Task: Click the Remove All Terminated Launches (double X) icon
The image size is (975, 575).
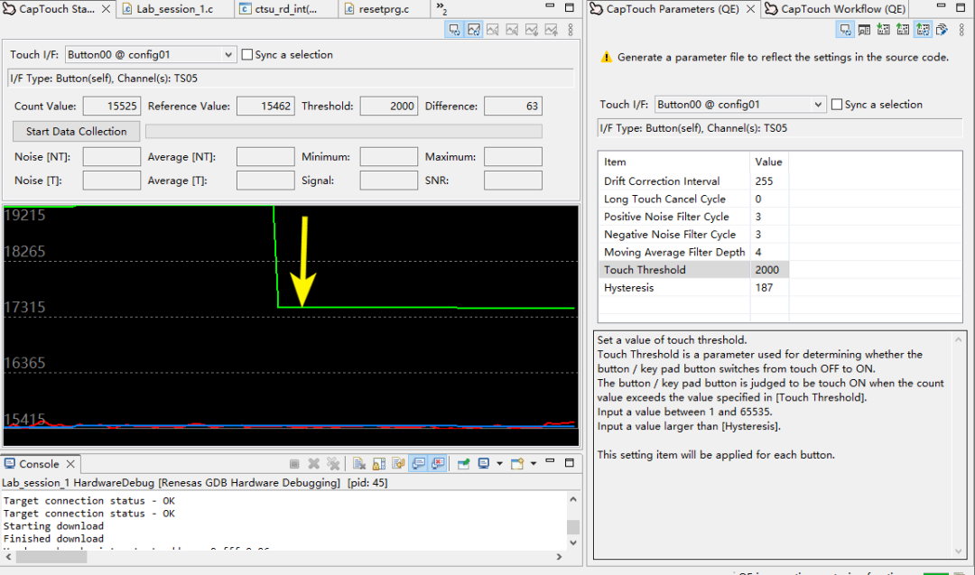Action: (x=333, y=464)
